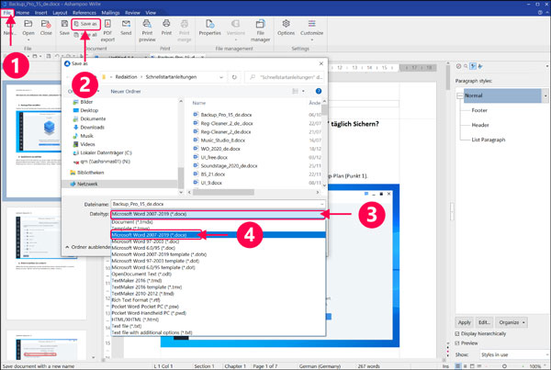This screenshot has height=370, width=551.
Task: Open the File menu
Action: pos(6,13)
